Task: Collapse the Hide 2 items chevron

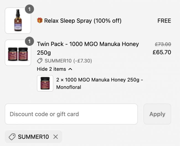Action: 70,69
